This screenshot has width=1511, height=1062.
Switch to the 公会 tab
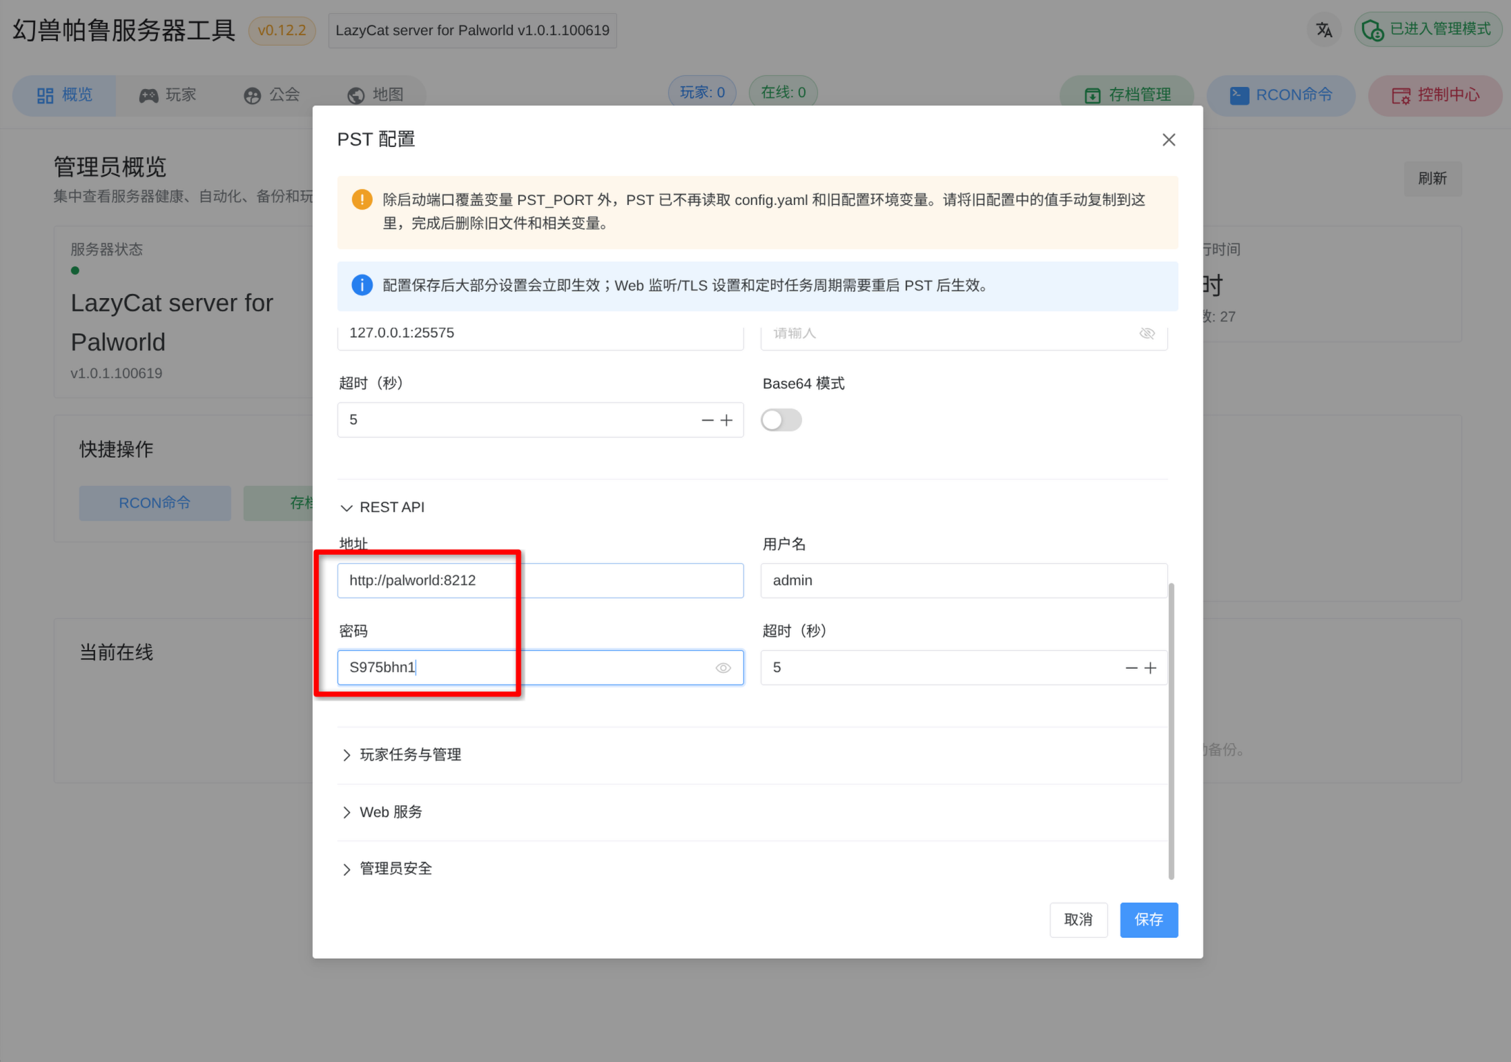click(x=271, y=95)
